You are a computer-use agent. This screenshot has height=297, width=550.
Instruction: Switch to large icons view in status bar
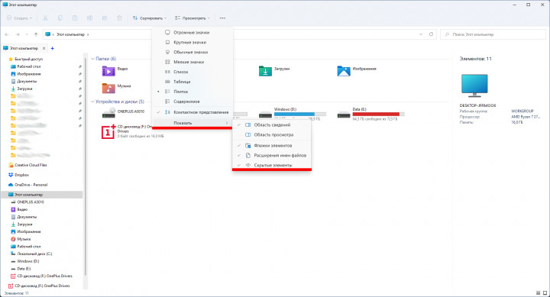pyautogui.click(x=545, y=292)
